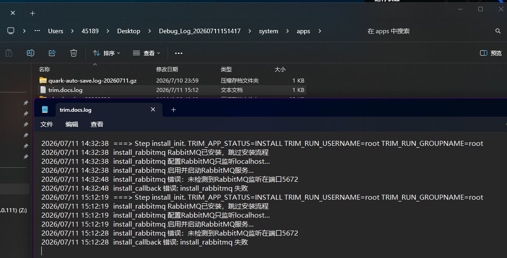Open the 查看 view dropdown in Explorer
Image resolution: width=507 pixels, height=258 pixels.
(x=146, y=53)
